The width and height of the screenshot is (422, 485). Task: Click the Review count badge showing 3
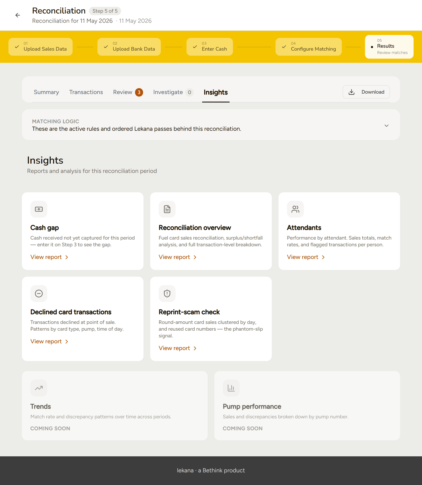point(139,92)
